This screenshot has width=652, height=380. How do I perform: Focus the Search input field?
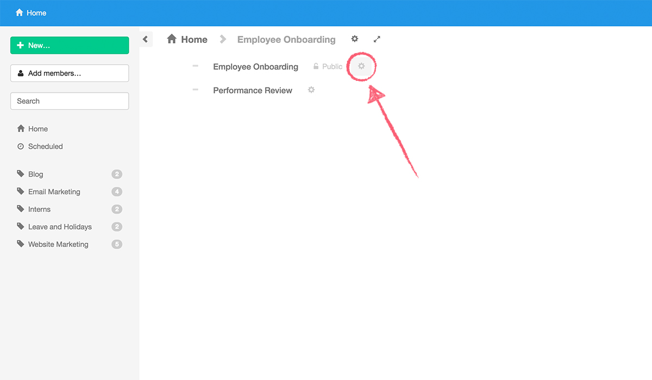pyautogui.click(x=70, y=101)
